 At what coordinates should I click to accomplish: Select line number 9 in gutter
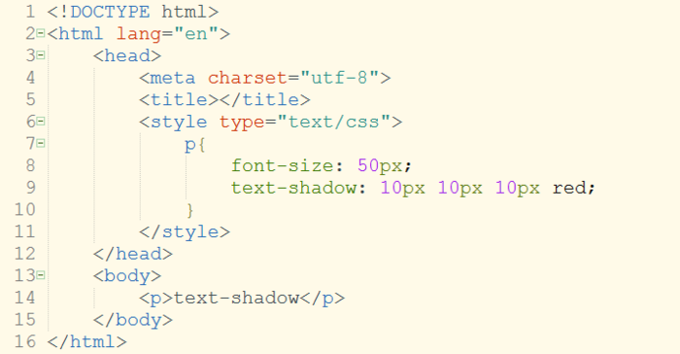click(x=30, y=188)
